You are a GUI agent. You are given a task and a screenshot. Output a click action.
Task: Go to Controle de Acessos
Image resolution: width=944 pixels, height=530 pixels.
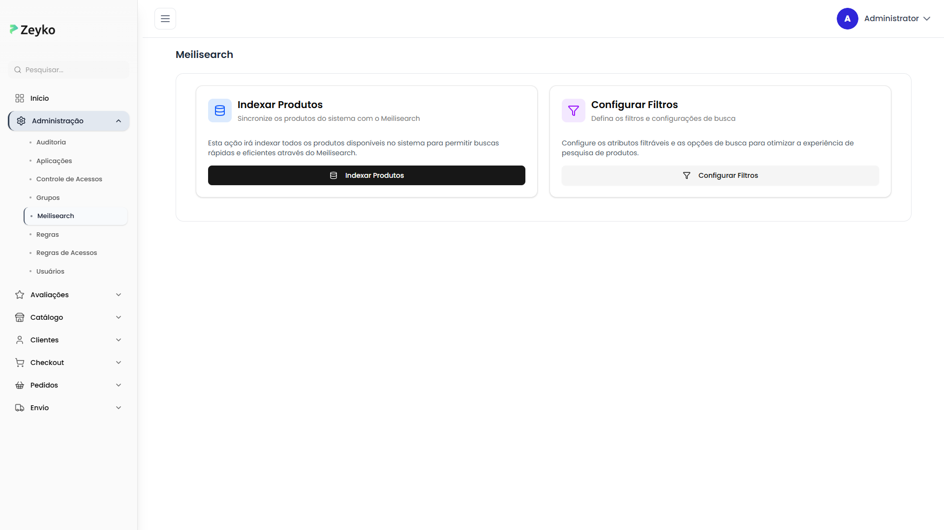69,179
